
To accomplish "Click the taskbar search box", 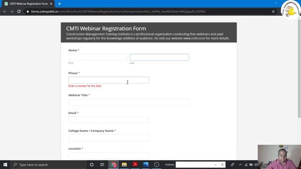I will point(48,165).
